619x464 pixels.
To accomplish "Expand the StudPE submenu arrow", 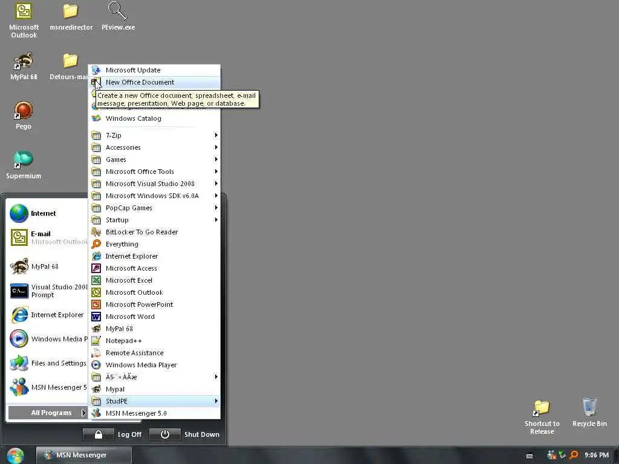I will [x=216, y=401].
